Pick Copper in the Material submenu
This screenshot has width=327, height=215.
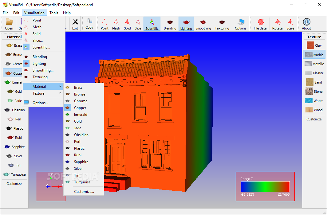point(84,108)
